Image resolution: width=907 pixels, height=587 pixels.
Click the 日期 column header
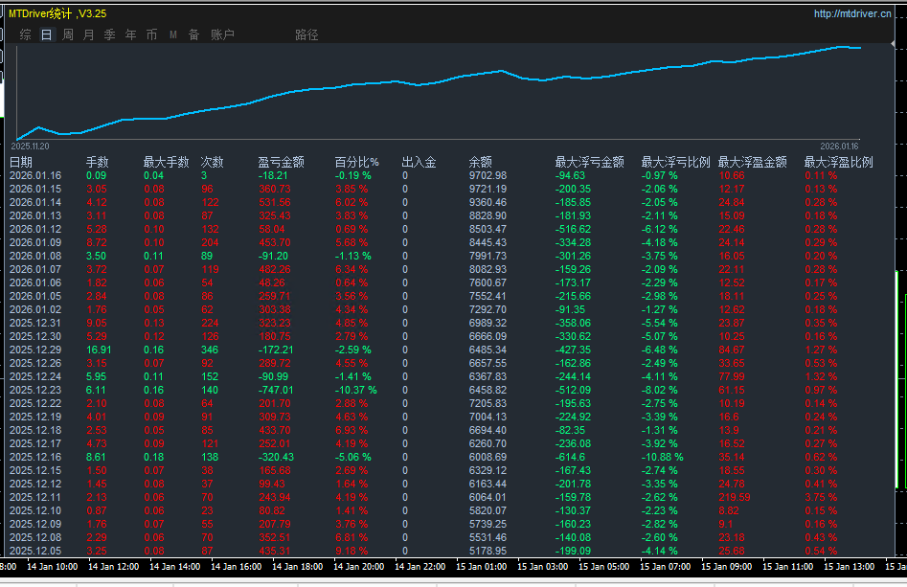(21, 162)
